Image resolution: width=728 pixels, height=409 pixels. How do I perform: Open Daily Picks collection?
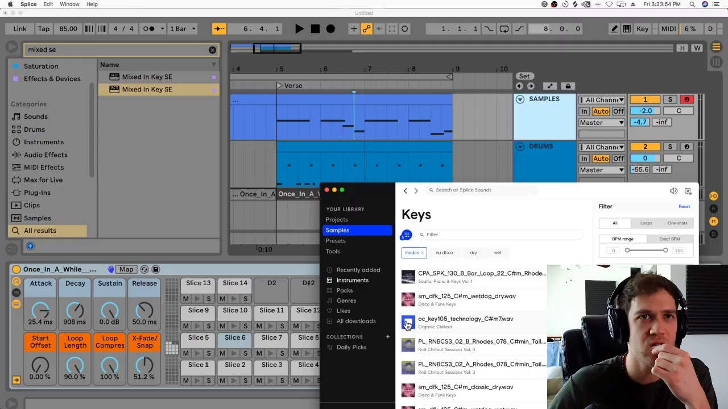(x=351, y=348)
